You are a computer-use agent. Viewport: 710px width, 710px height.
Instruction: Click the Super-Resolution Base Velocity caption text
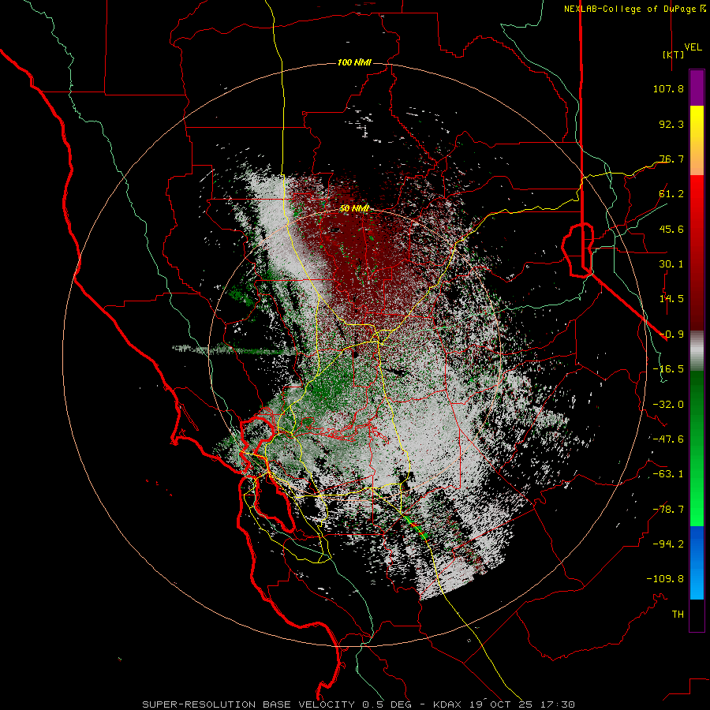[x=359, y=704]
